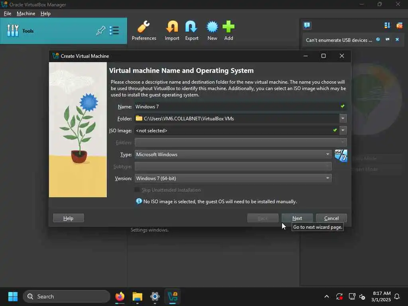The height and width of the screenshot is (306, 408).
Task: Open the Type dropdown Microsoft Windows
Action: click(x=233, y=154)
